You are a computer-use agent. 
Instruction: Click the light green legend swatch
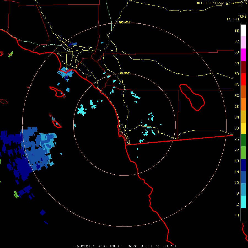(243, 153)
